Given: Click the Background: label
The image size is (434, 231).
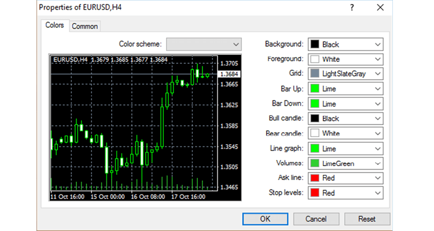Looking at the screenshot, I should click(284, 44).
